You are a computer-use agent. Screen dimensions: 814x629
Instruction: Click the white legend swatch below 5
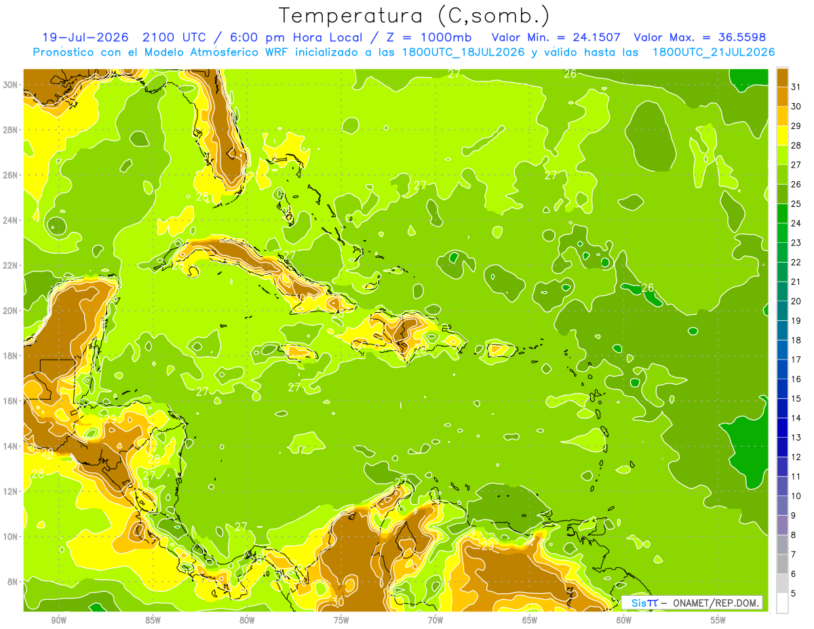782,603
